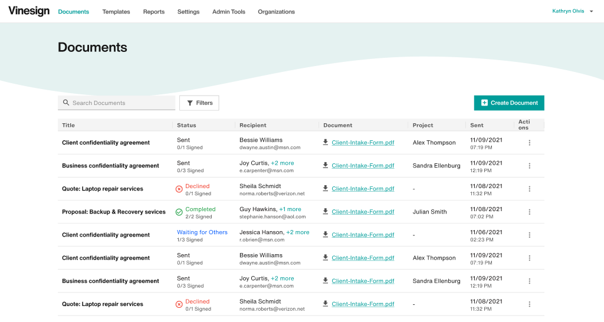Click the Vinesign logo
This screenshot has width=604, height=322.
click(x=28, y=11)
